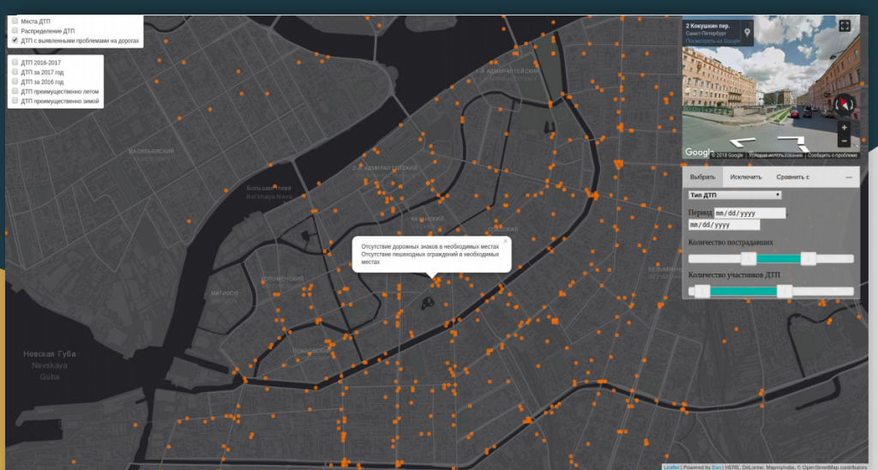Image resolution: width=878 pixels, height=470 pixels.
Task: Open the 'Тип ДТП' dropdown
Action: (735, 196)
